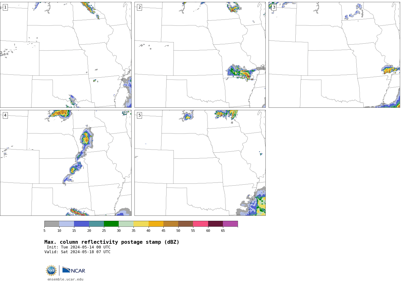
Task: Click panel number label 2
Action: (x=139, y=7)
